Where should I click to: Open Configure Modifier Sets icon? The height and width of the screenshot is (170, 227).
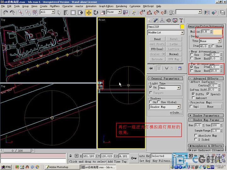tap(180, 68)
